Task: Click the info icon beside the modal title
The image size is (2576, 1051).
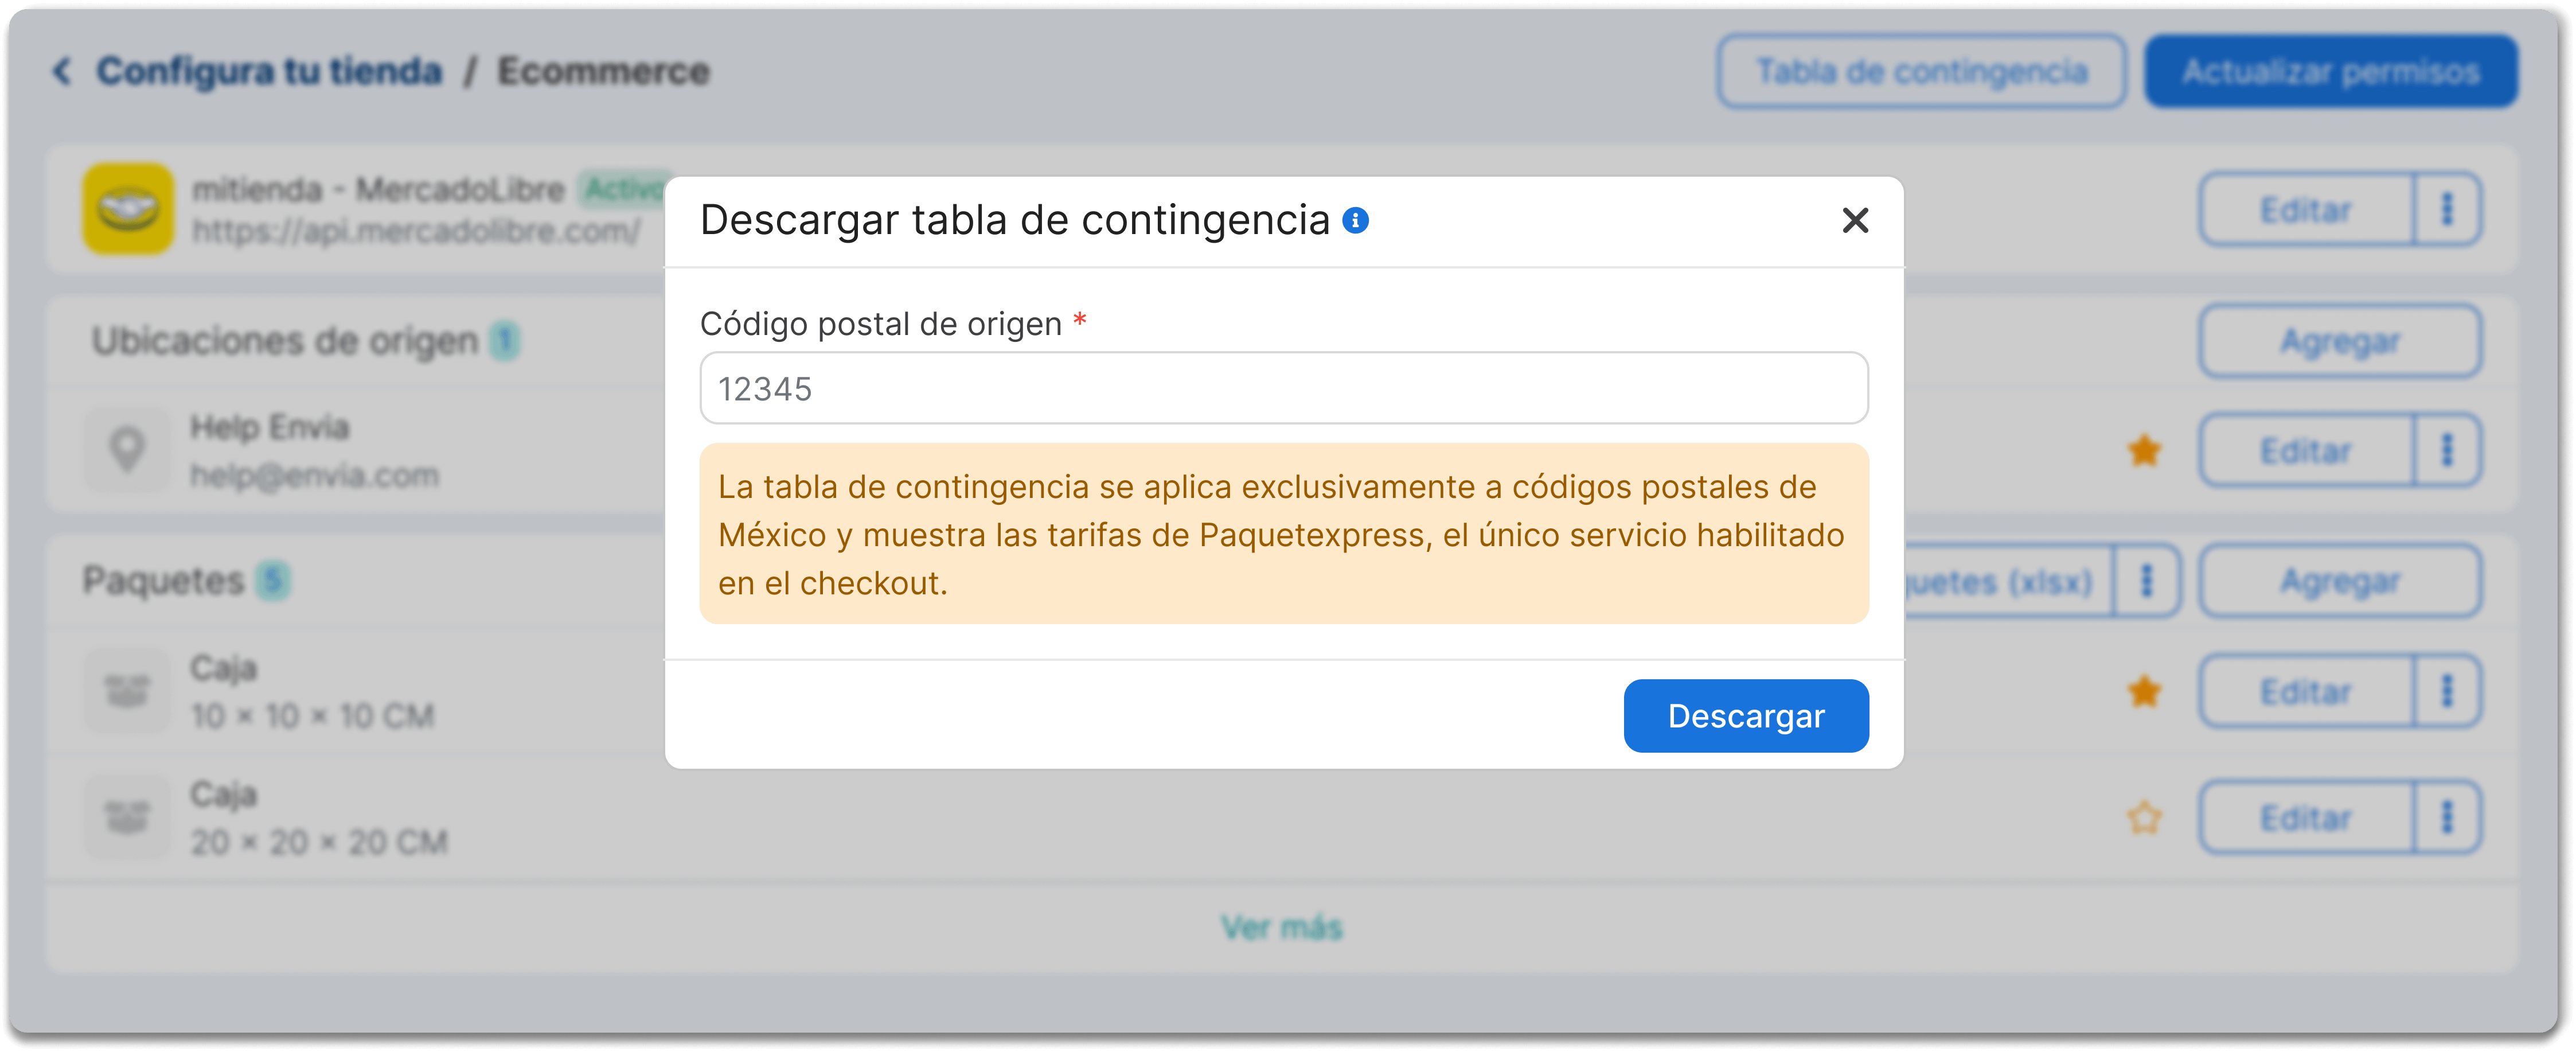Action: pyautogui.click(x=1355, y=220)
